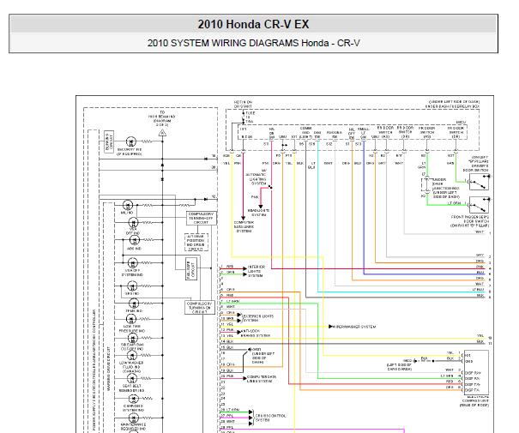This screenshot has height=433, width=519.
Task: Click the Side Airbag Cut-Off IND lamp symbol
Action: [133, 338]
